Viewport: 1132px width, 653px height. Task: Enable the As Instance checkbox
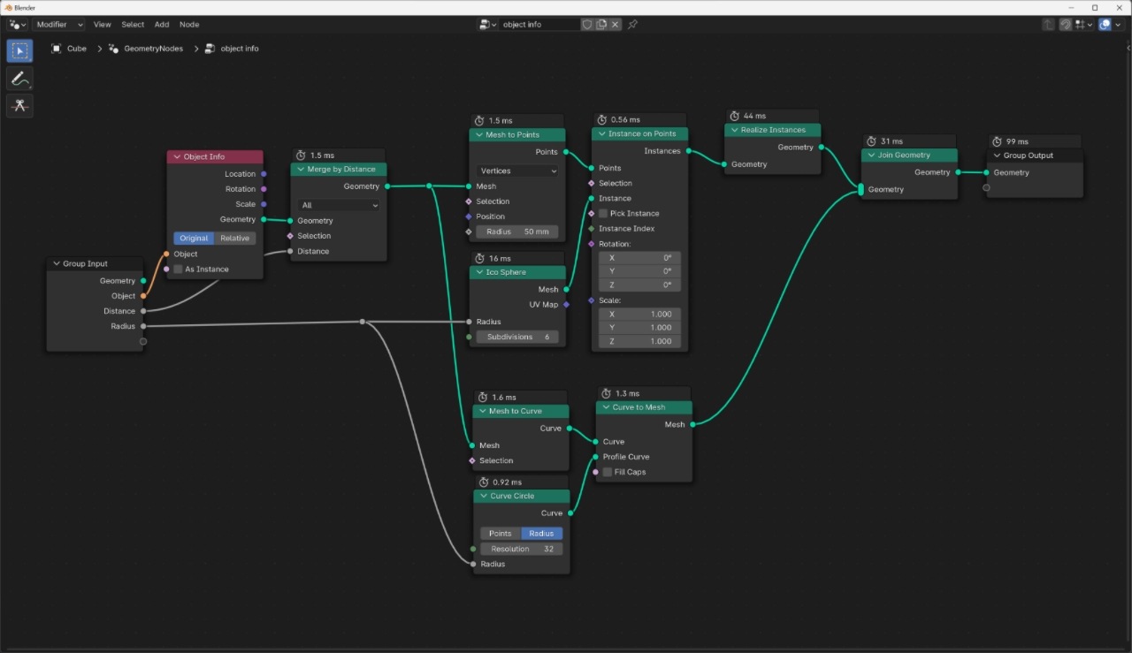click(178, 270)
